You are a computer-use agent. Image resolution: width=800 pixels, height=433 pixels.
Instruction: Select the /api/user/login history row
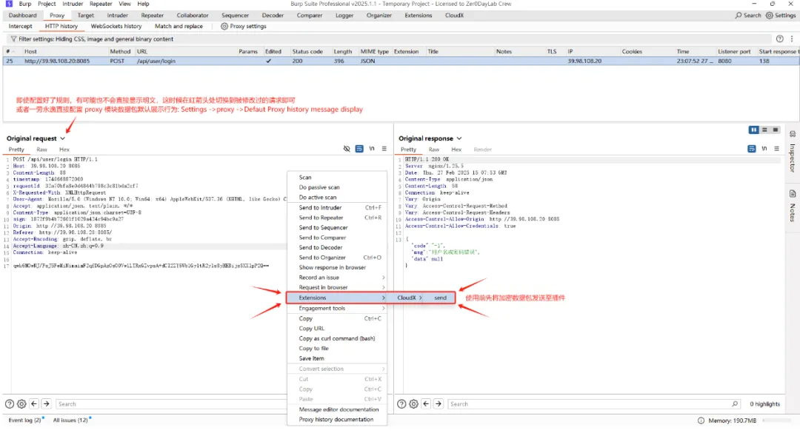click(x=401, y=61)
